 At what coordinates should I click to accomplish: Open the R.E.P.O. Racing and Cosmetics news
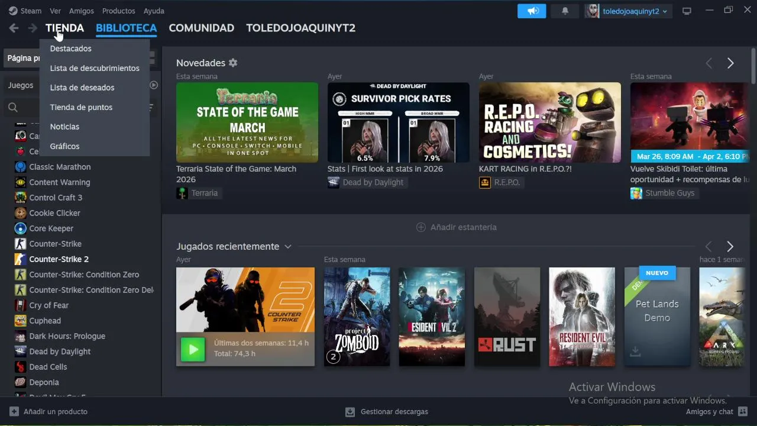(x=550, y=122)
